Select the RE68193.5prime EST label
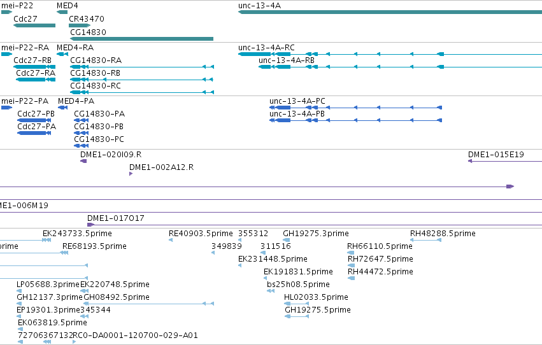 (94, 246)
